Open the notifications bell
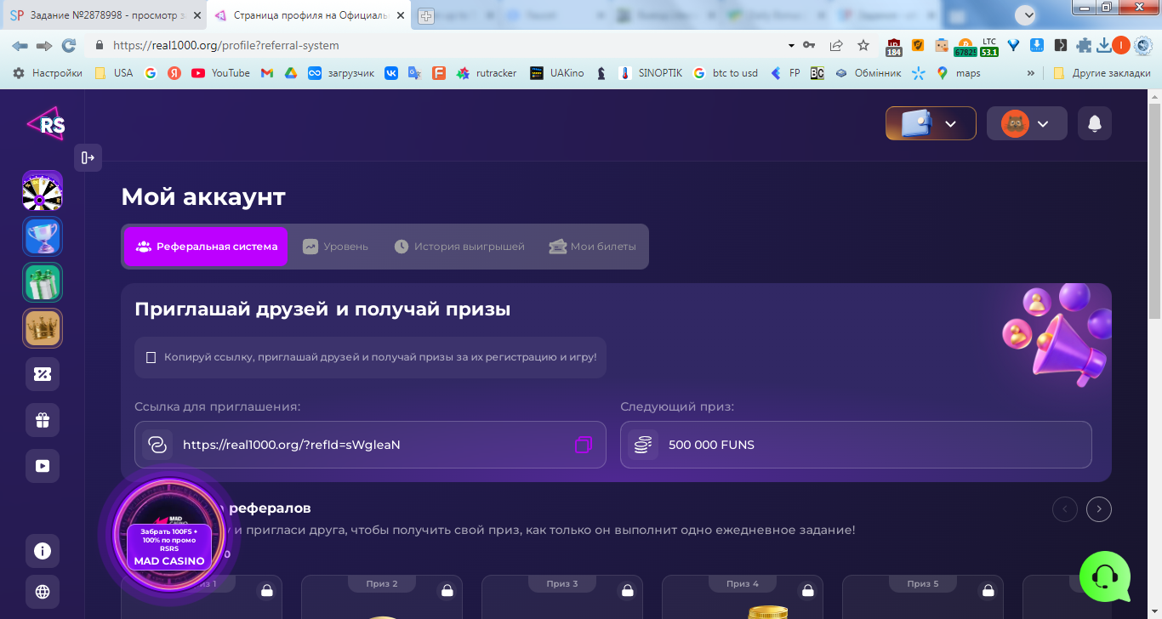1162x619 pixels. click(x=1095, y=123)
